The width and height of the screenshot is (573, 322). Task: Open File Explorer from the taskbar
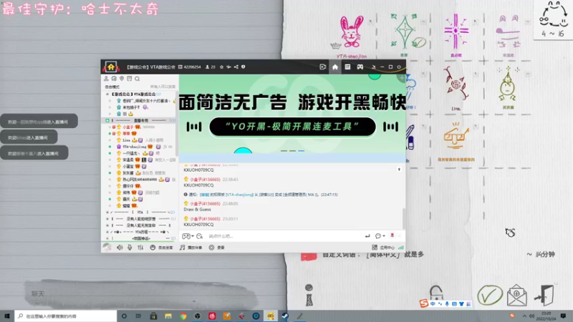(168, 316)
